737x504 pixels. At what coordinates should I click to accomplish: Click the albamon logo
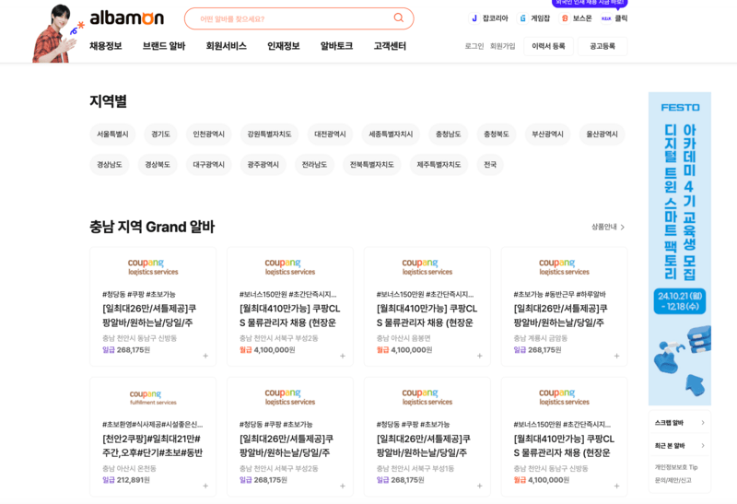tap(126, 18)
